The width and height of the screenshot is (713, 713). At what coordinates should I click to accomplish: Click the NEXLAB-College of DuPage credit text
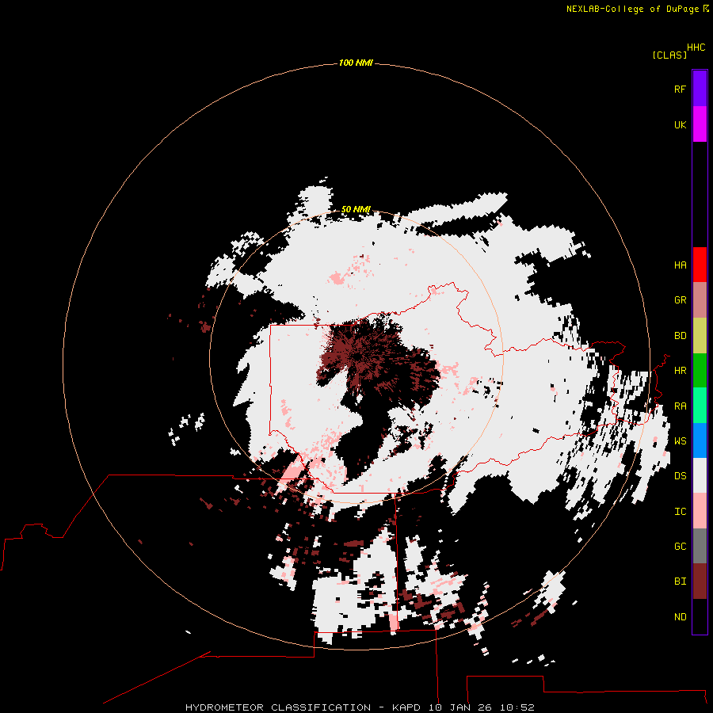click(632, 9)
